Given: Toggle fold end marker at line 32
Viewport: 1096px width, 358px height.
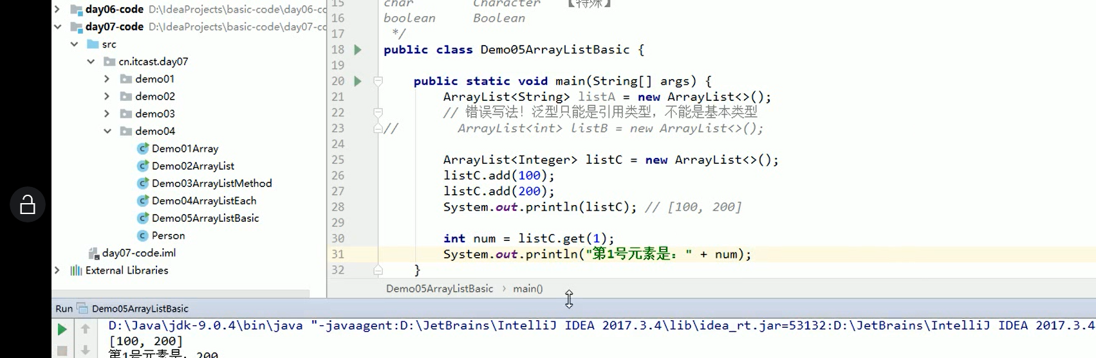Looking at the screenshot, I should pos(378,270).
